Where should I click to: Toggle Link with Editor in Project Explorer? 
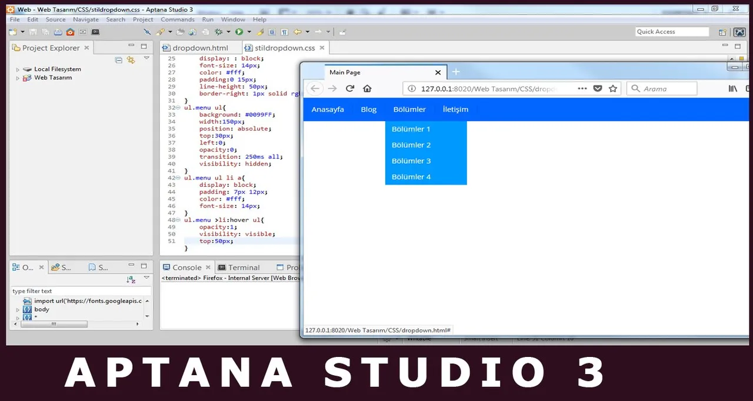pos(131,60)
